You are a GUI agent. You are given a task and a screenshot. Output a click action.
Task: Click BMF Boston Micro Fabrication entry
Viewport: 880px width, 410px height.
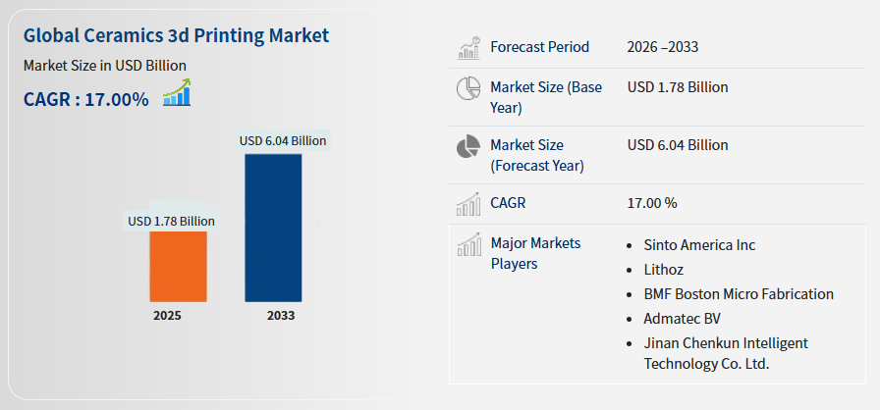pos(738,294)
